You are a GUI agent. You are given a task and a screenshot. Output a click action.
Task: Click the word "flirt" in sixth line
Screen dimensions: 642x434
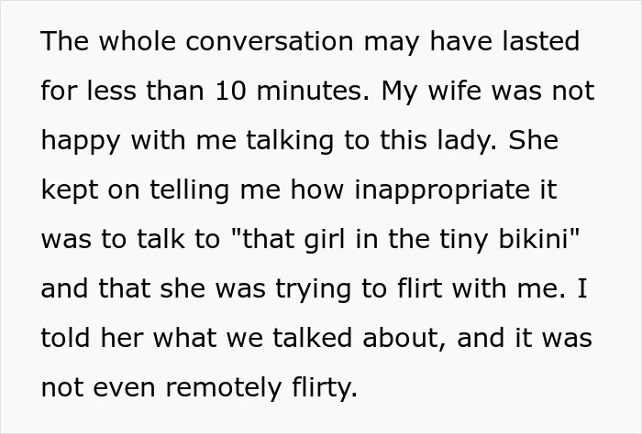click(420, 288)
